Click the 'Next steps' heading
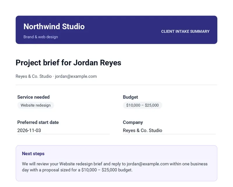This screenshot has width=233, height=187. pos(33,154)
